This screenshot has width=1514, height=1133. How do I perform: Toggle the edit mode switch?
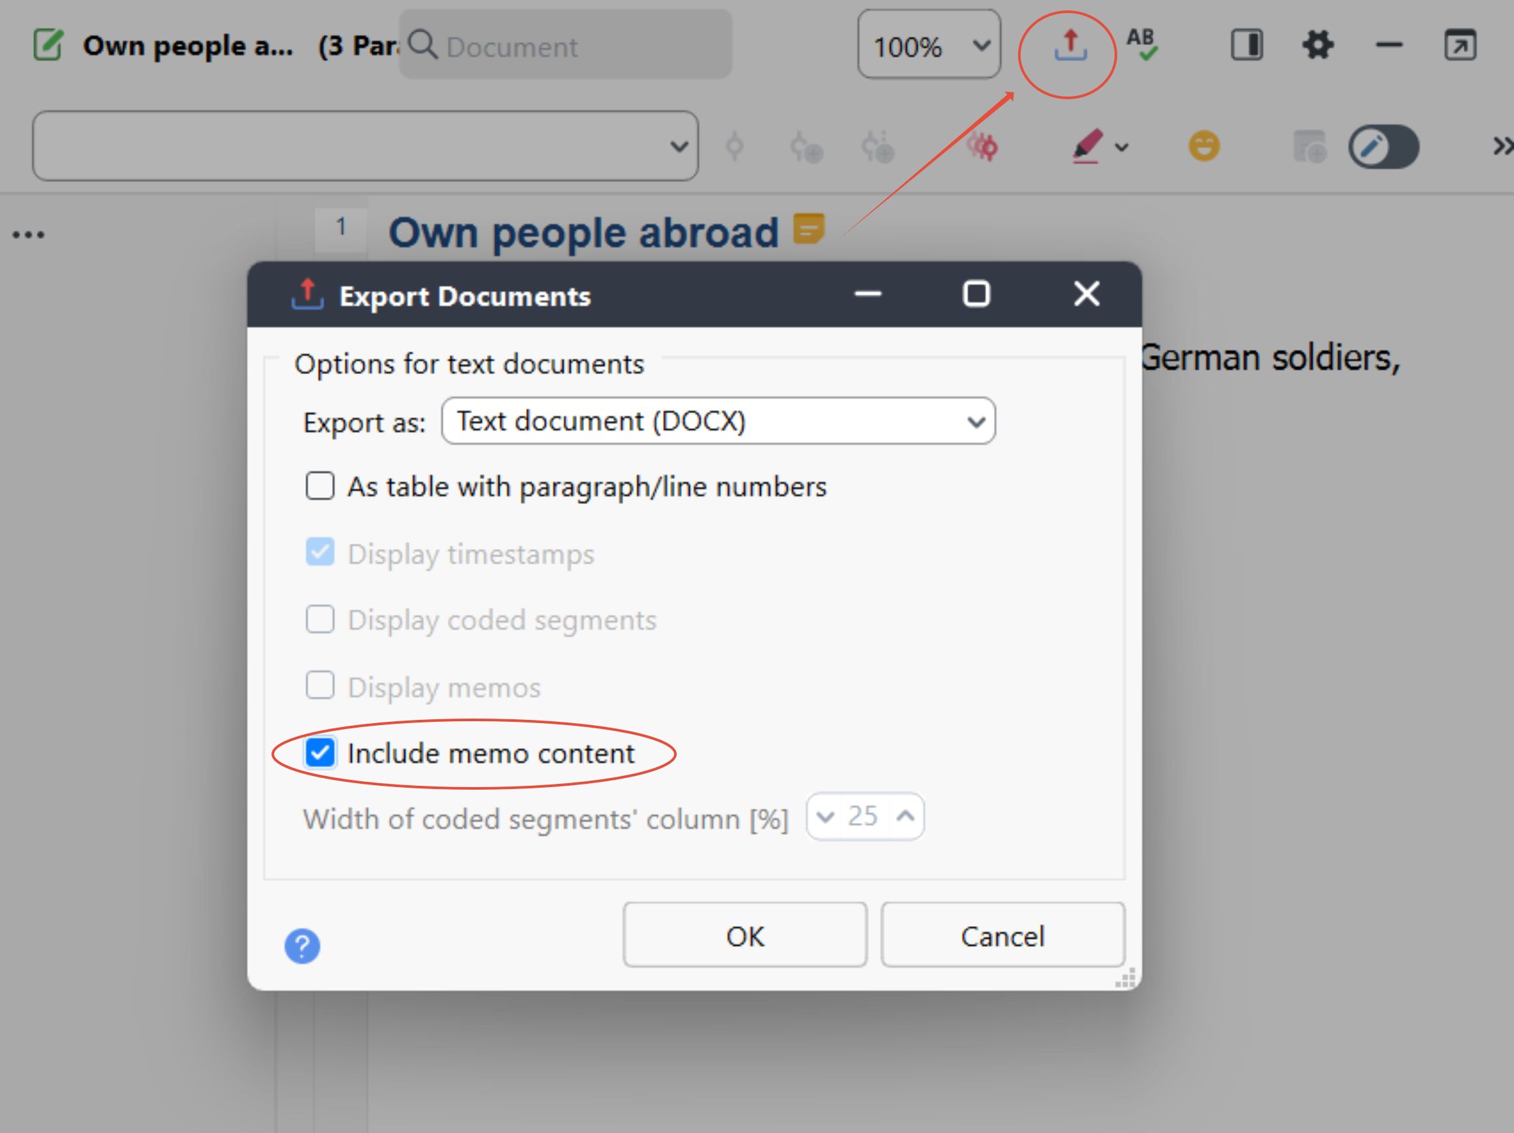1383,146
